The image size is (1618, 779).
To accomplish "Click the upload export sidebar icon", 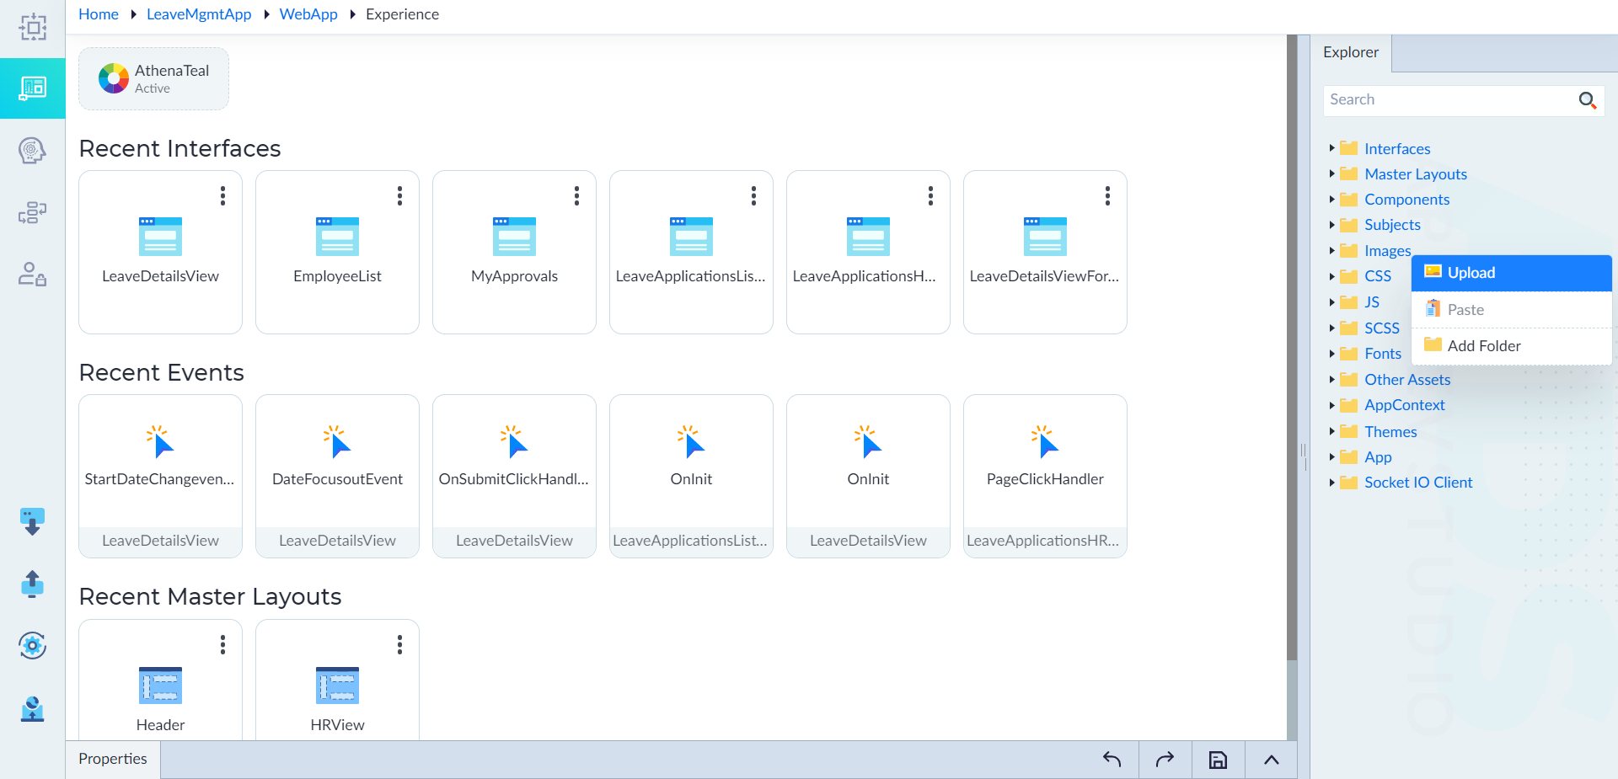I will point(32,584).
